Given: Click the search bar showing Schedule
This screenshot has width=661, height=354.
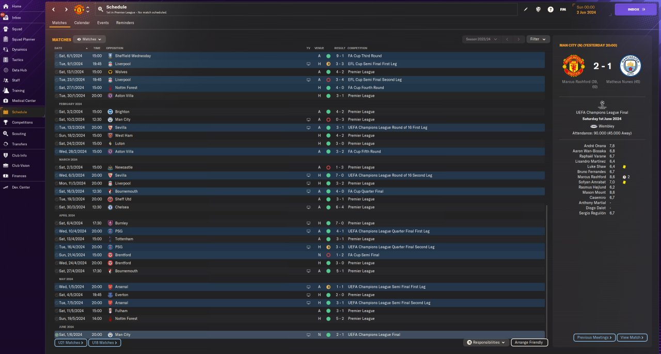Looking at the screenshot, I should [306, 9].
